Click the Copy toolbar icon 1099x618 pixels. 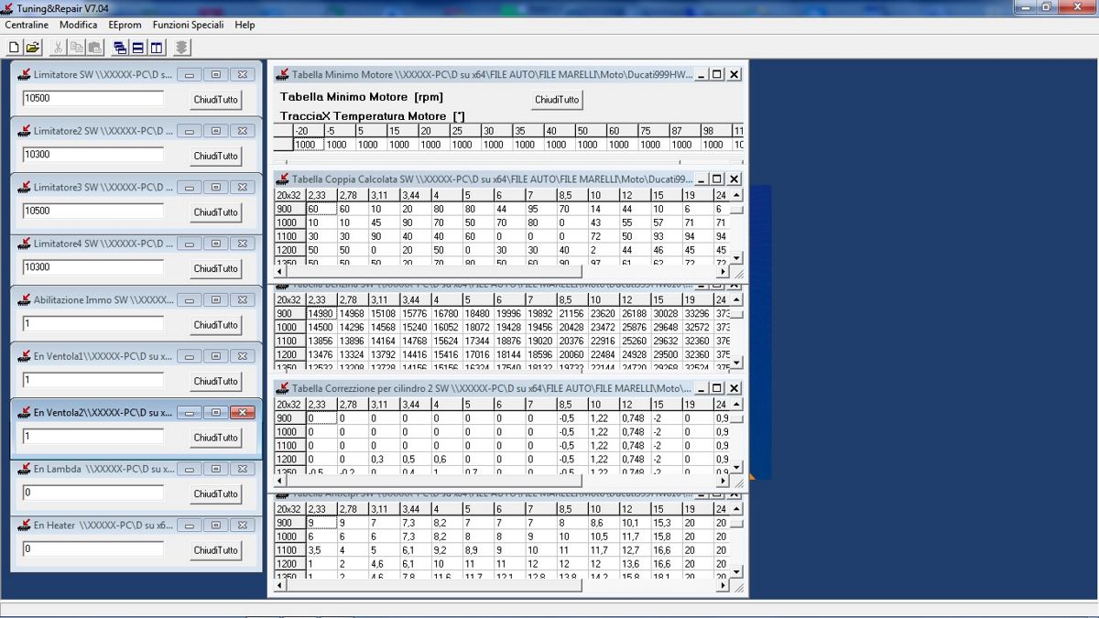pos(77,48)
